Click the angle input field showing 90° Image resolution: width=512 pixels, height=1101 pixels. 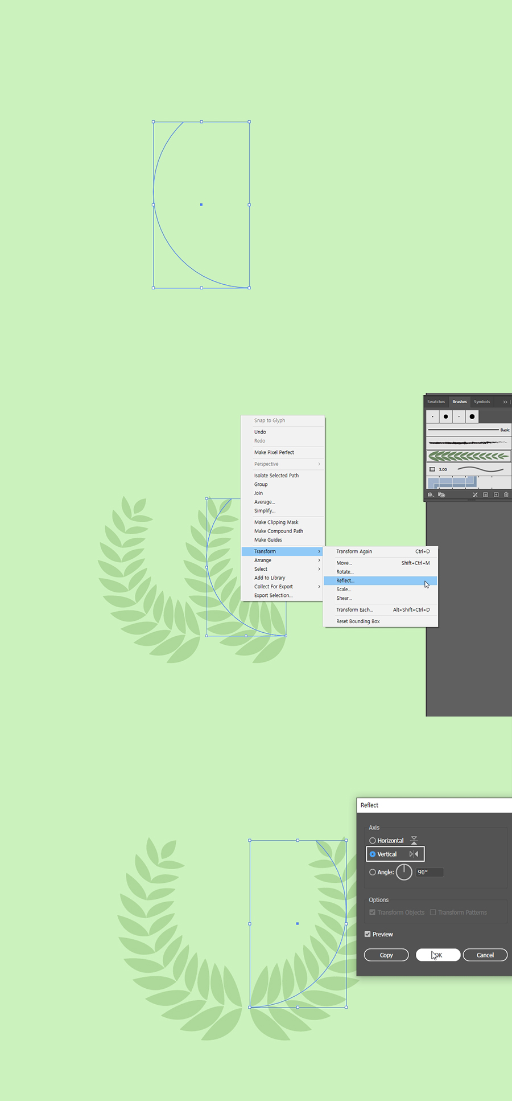[429, 872]
